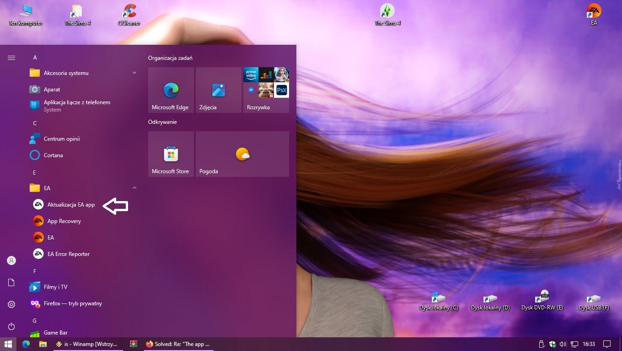Switch to Winamp taskbar window
This screenshot has width=622, height=351.
[88, 344]
